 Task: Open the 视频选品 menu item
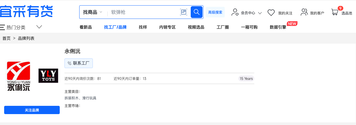click(196, 27)
